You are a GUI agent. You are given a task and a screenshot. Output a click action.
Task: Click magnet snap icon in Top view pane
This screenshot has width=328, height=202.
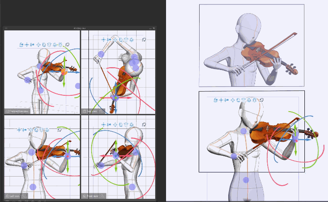click(x=144, y=39)
